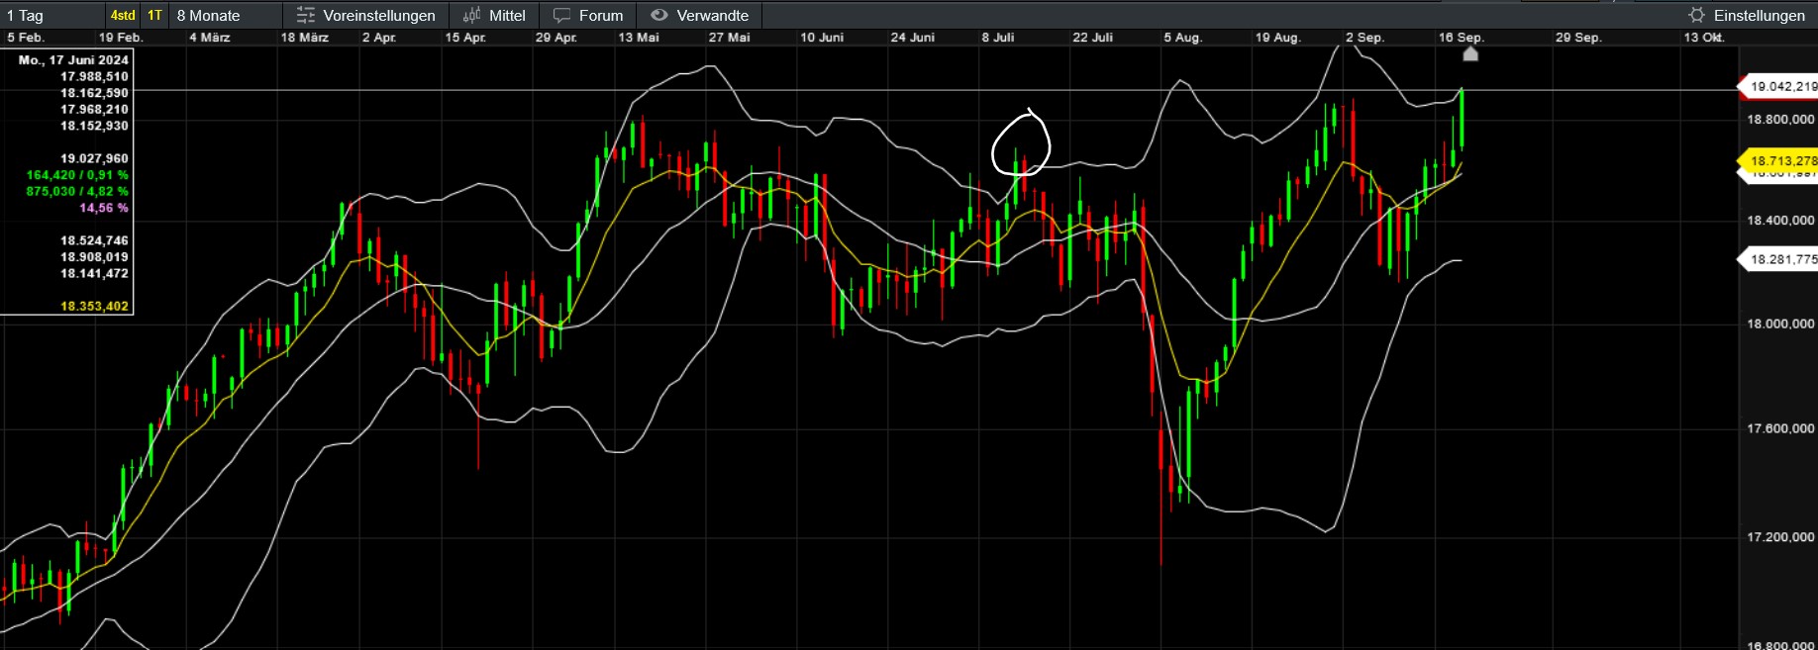Click the marker above 16 Sep. date
This screenshot has width=1818, height=650.
pyautogui.click(x=1470, y=53)
